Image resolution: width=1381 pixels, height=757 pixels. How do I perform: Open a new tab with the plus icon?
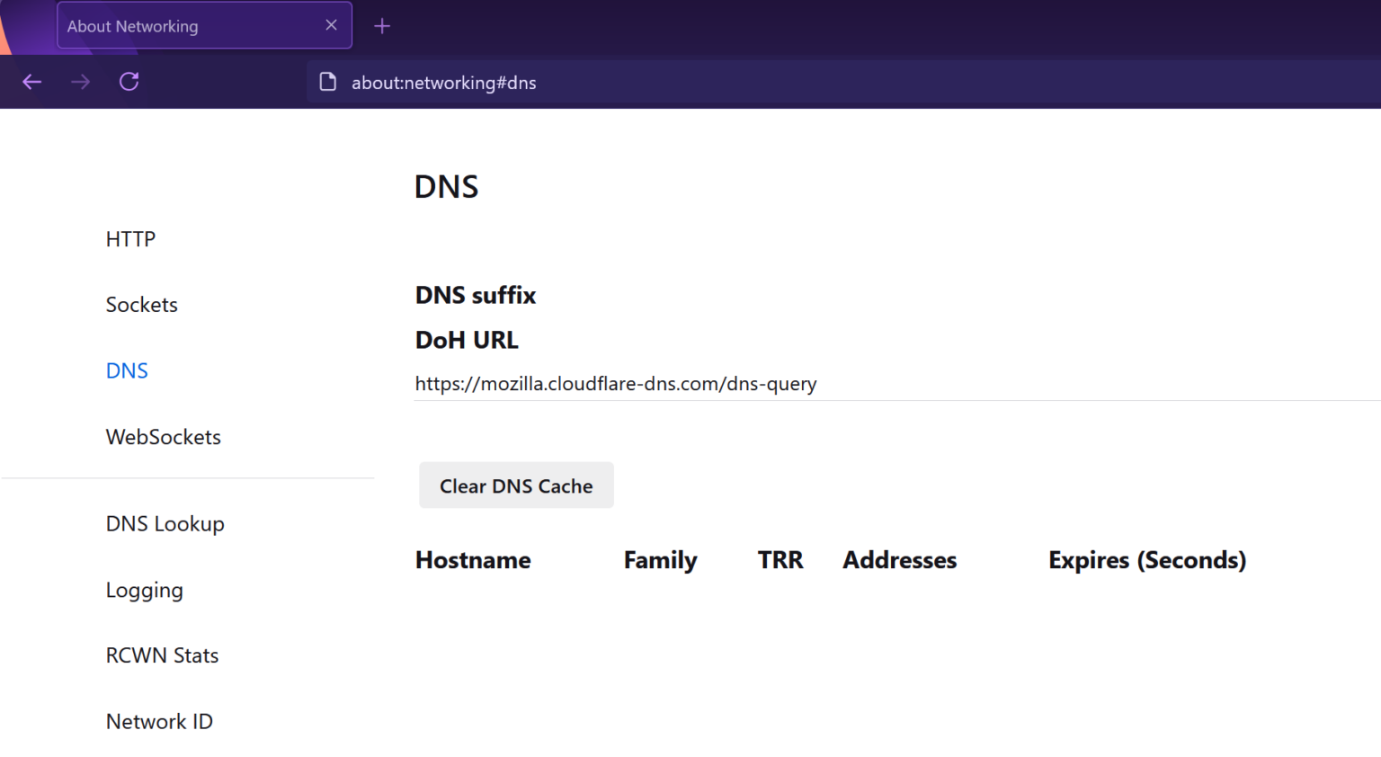tap(381, 25)
